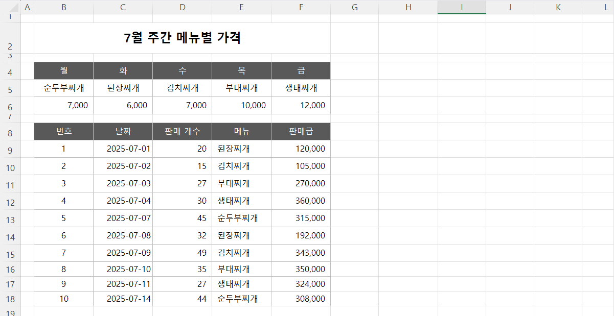Click the 판매 개수 header cell
This screenshot has height=316, width=614.
click(x=182, y=132)
